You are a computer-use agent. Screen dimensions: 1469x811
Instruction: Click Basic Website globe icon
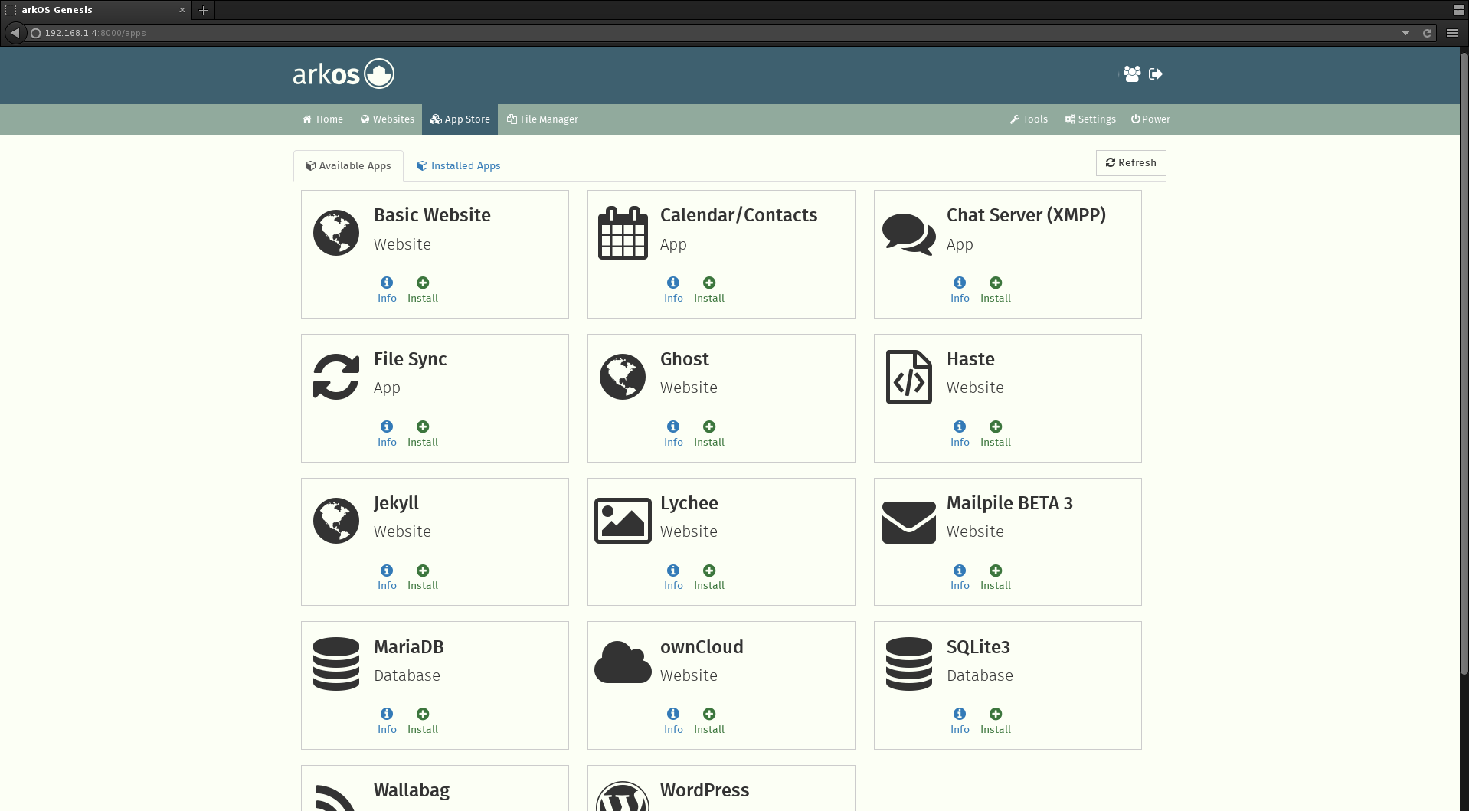point(336,233)
